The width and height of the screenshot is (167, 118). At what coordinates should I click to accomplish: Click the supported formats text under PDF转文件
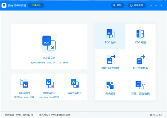click(49, 63)
